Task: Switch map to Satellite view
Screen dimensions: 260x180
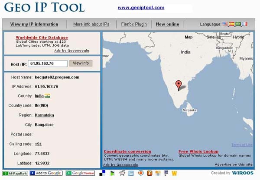Action: pyautogui.click(x=213, y=37)
